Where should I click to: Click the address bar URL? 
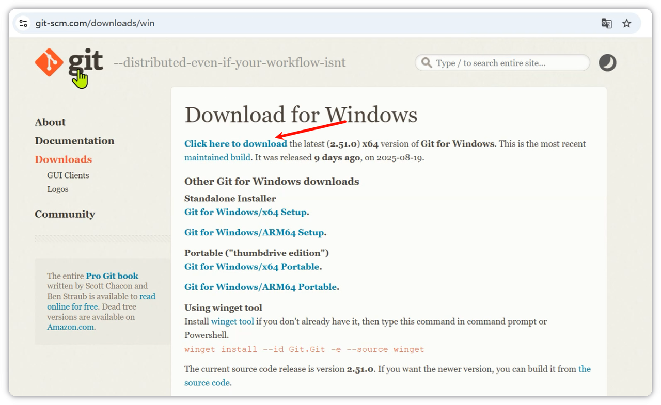click(95, 23)
